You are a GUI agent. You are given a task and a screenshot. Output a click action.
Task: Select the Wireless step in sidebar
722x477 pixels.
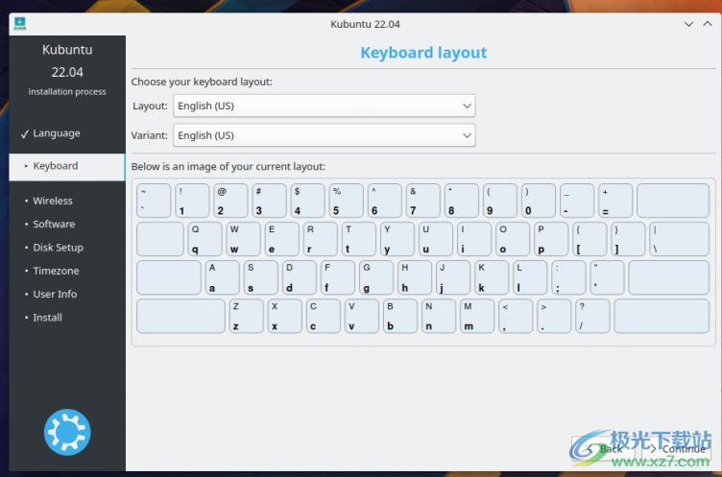click(53, 201)
